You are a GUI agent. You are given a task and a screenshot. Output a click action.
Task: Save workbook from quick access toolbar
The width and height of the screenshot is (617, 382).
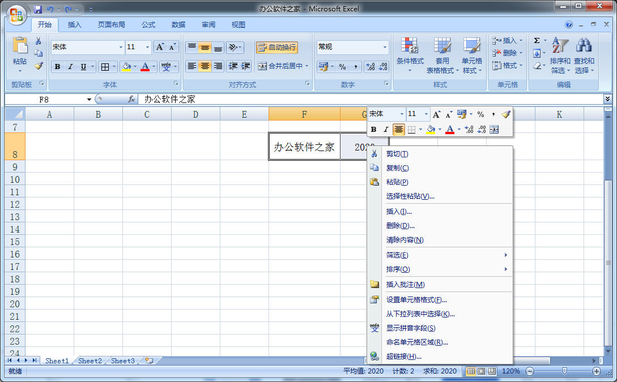tap(38, 9)
